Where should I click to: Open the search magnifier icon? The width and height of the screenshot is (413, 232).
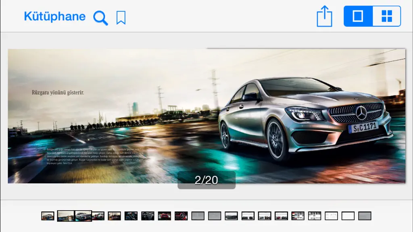click(100, 18)
